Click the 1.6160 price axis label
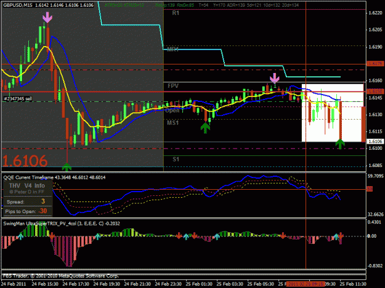The image size is (385, 288). [x=375, y=80]
